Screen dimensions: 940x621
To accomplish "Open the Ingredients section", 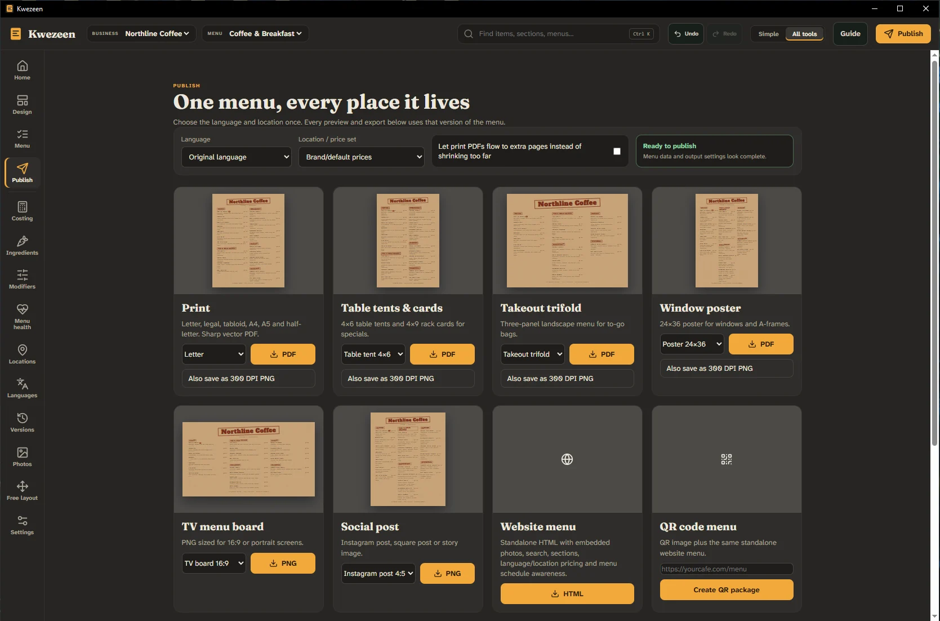I will point(23,246).
